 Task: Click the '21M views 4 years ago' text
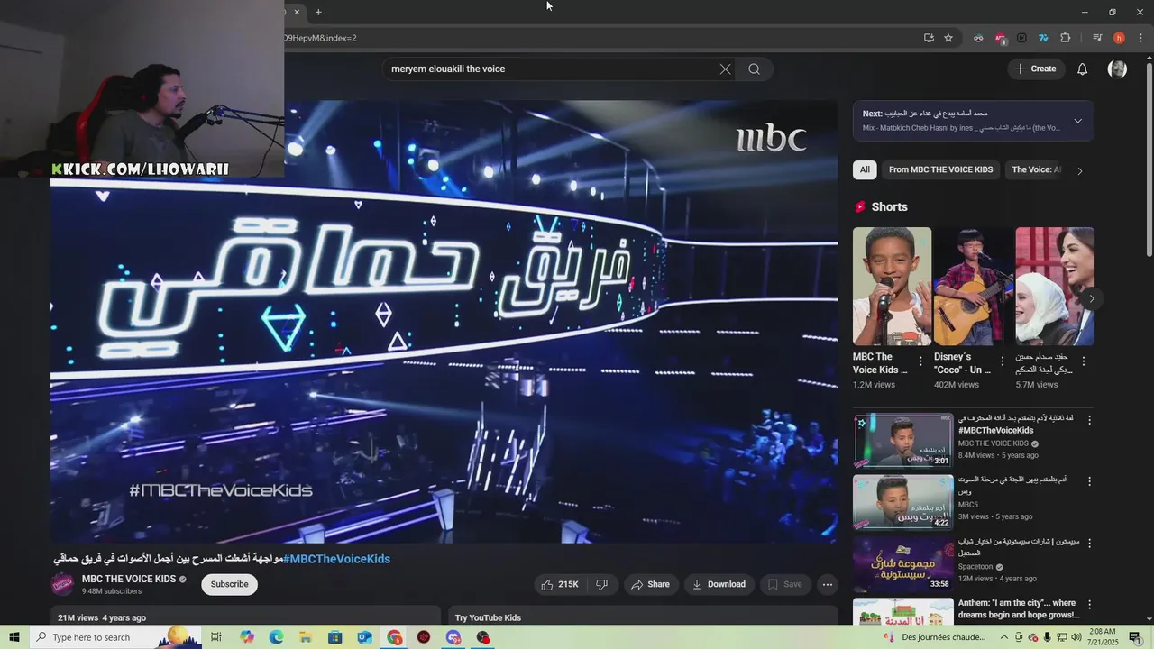click(102, 617)
